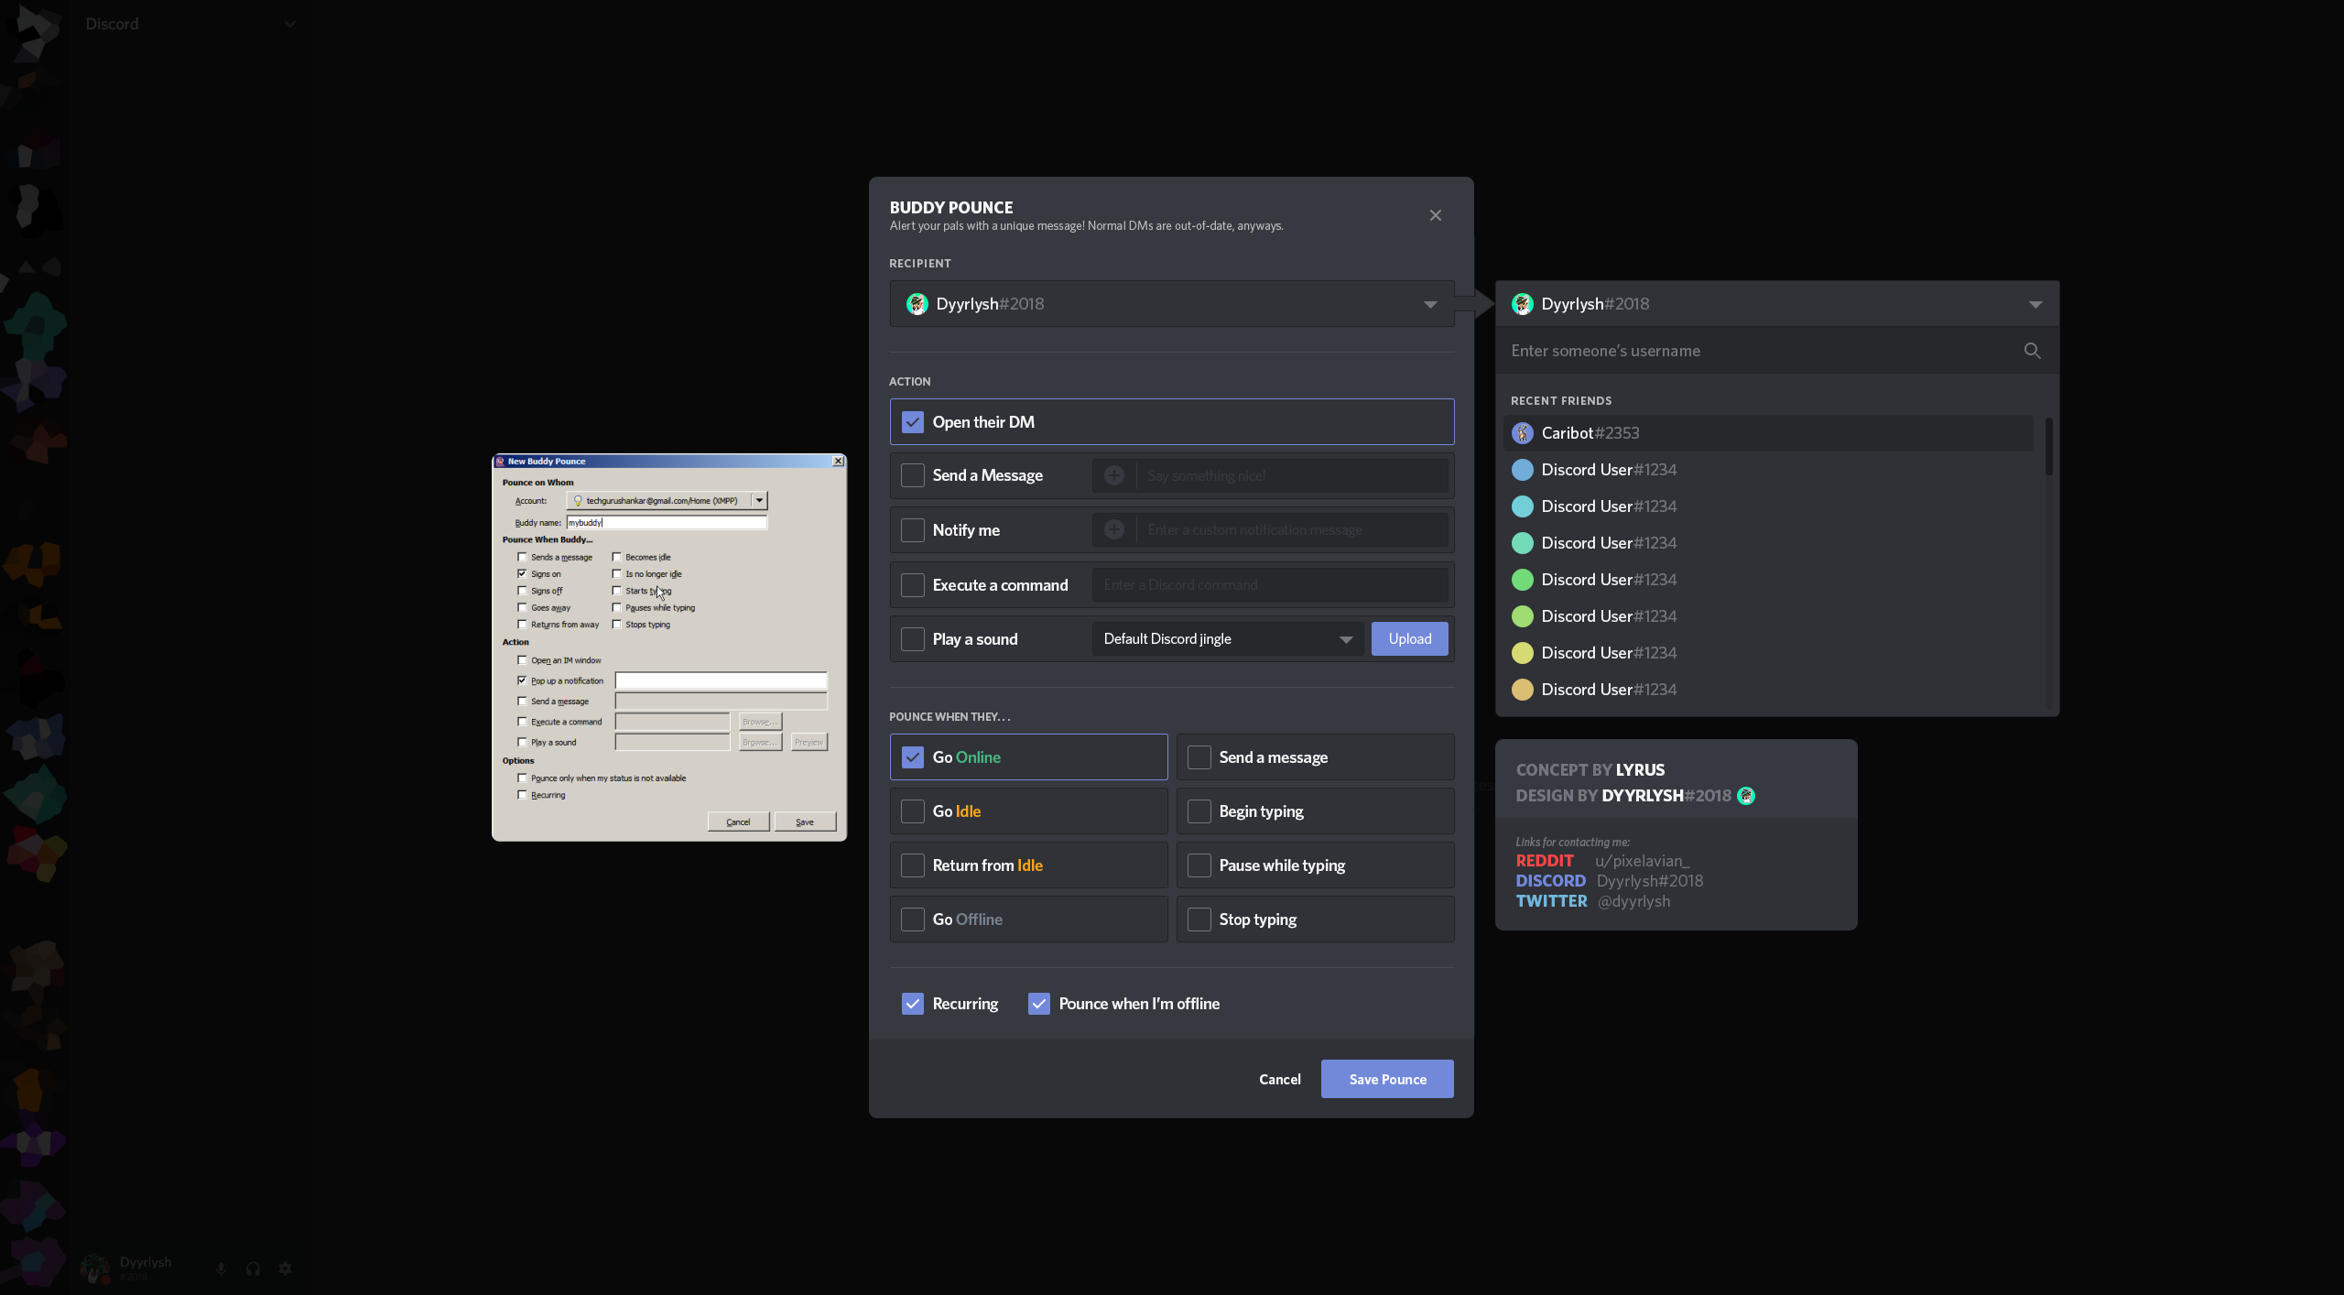The image size is (2344, 1295).
Task: Click Caribot avatar in recent friends
Action: pyautogui.click(x=1522, y=433)
